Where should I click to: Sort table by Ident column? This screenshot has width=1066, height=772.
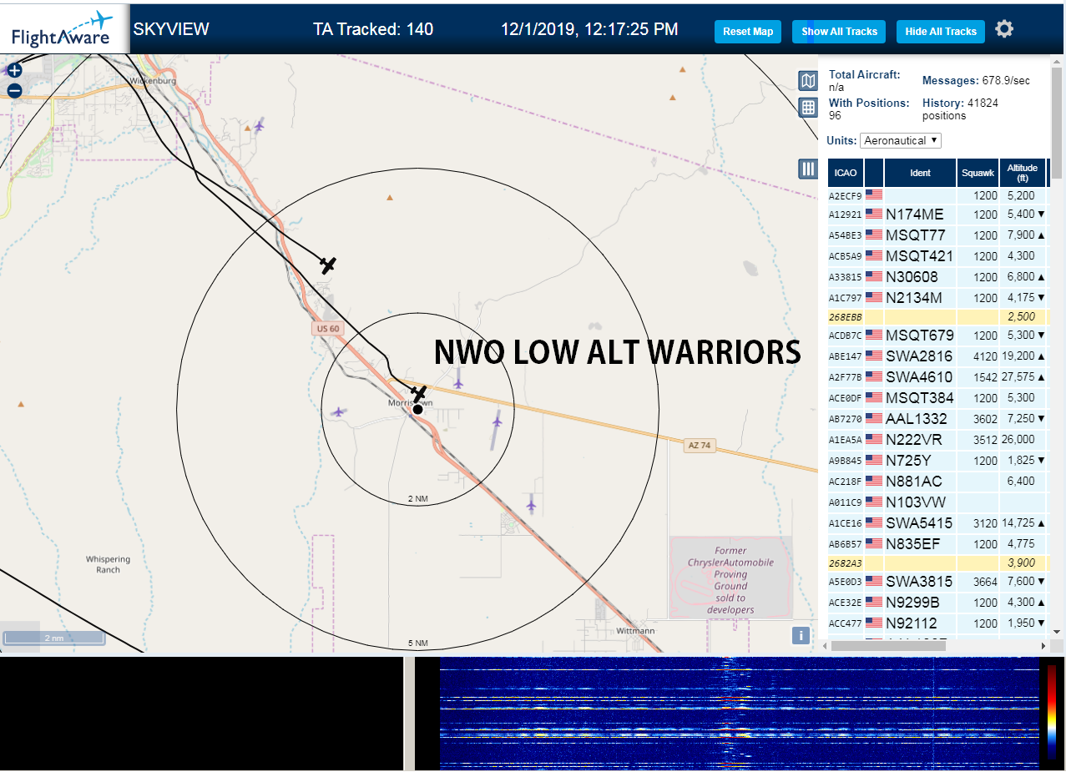coord(920,173)
